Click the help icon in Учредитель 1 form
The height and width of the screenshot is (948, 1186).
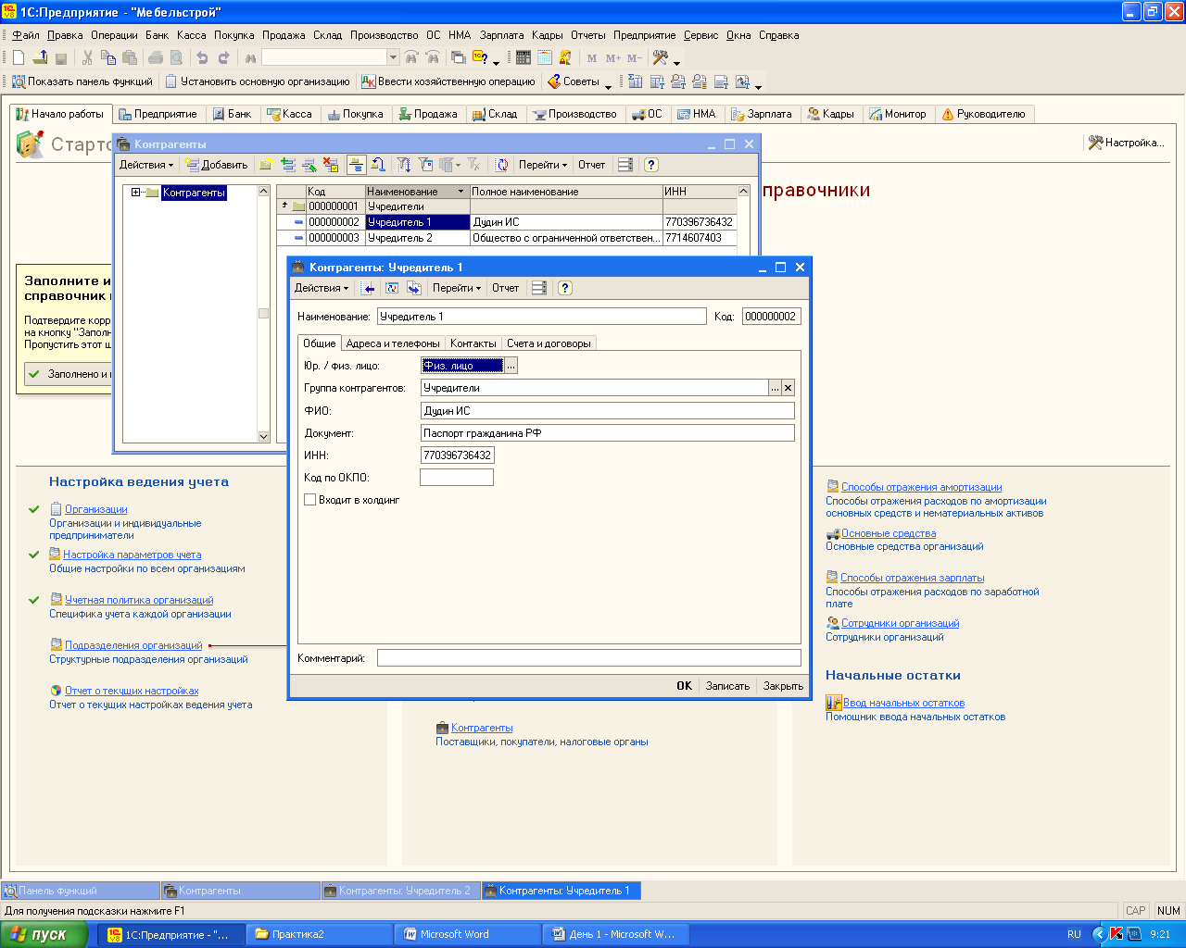(x=565, y=288)
